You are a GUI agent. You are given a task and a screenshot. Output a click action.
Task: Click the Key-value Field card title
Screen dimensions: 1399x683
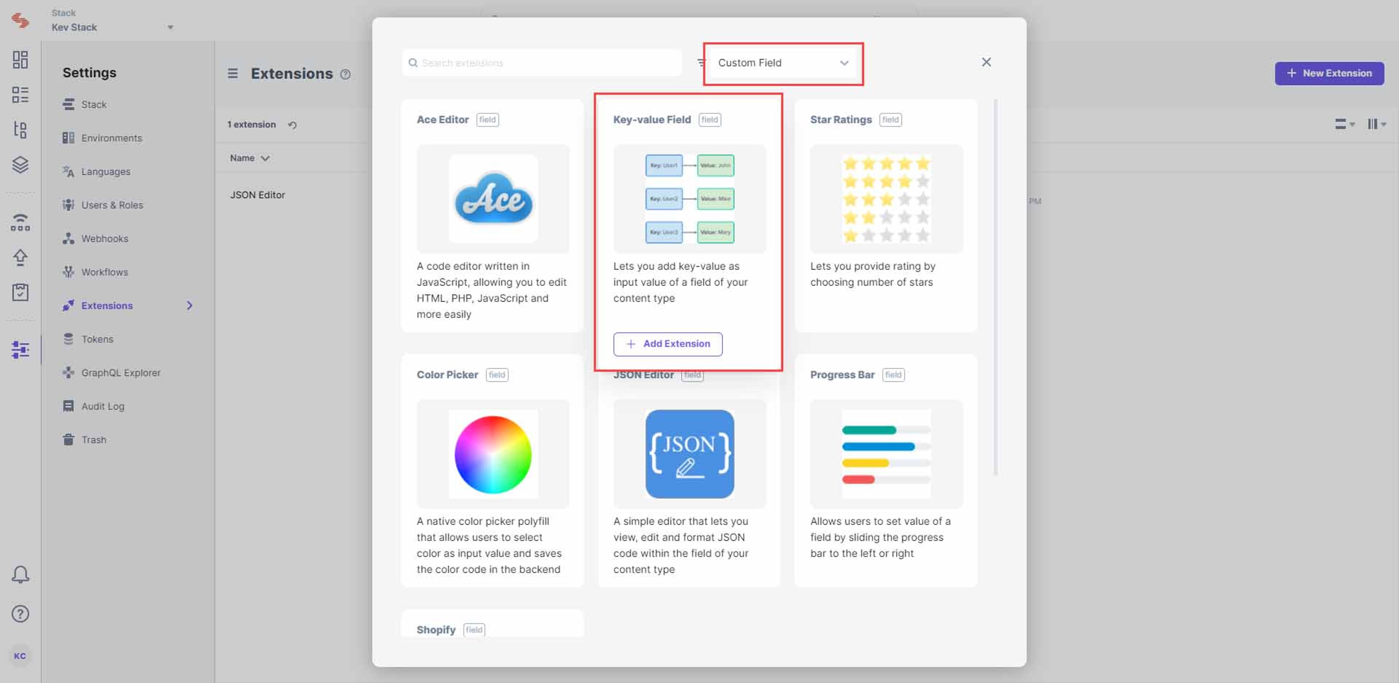point(652,120)
